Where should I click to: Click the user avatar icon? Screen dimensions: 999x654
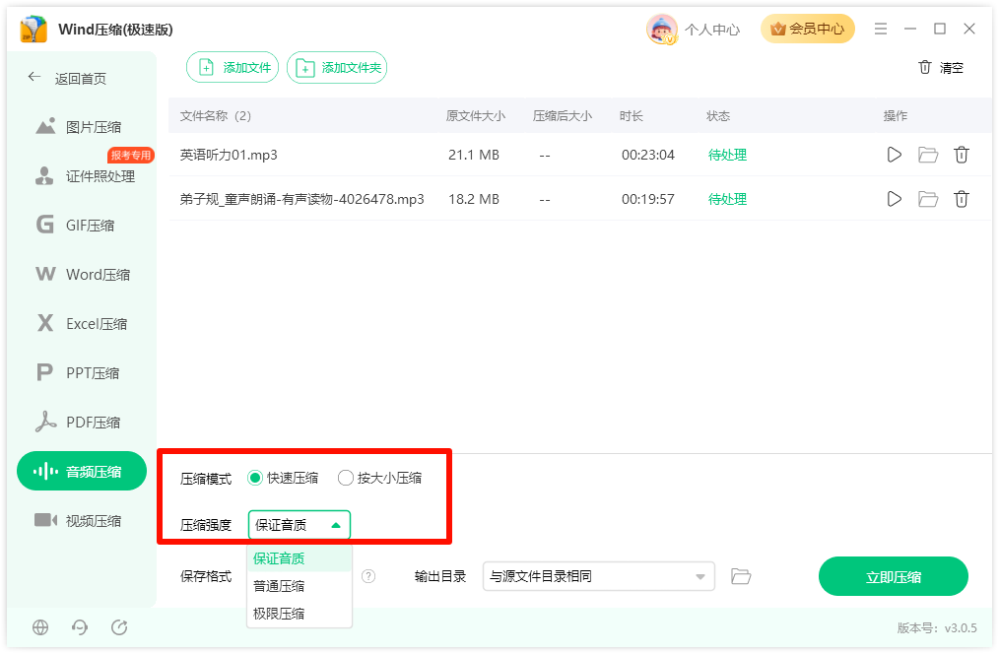click(x=661, y=30)
